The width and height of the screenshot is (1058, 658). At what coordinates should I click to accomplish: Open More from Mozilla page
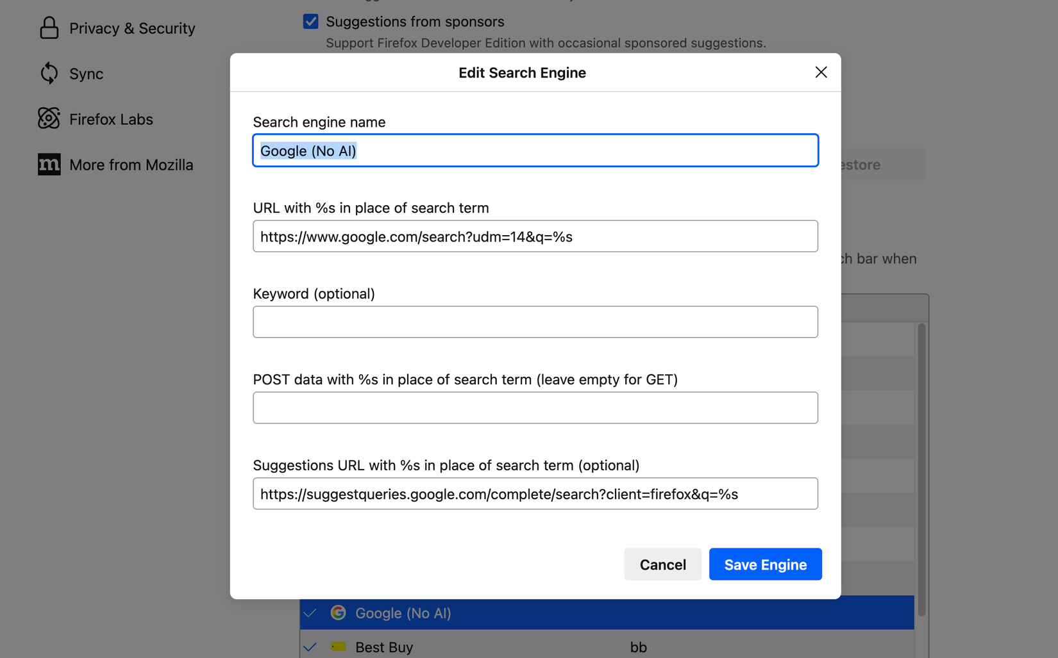tap(131, 165)
